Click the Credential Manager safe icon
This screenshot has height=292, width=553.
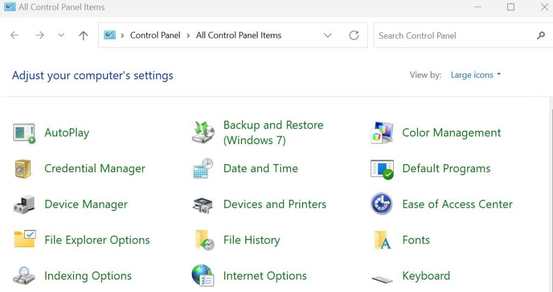(24, 169)
